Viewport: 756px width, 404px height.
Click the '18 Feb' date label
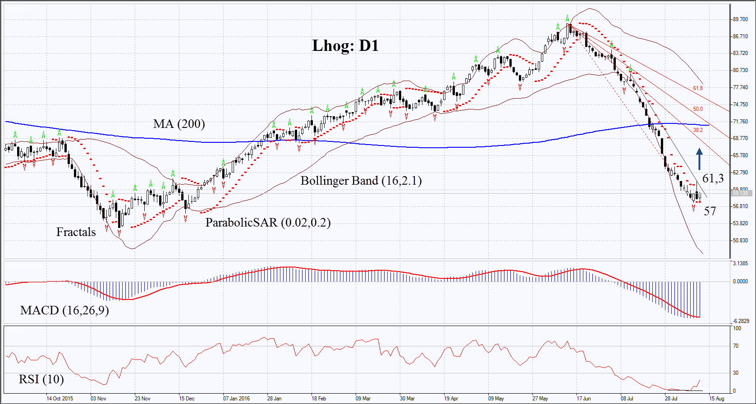point(319,399)
